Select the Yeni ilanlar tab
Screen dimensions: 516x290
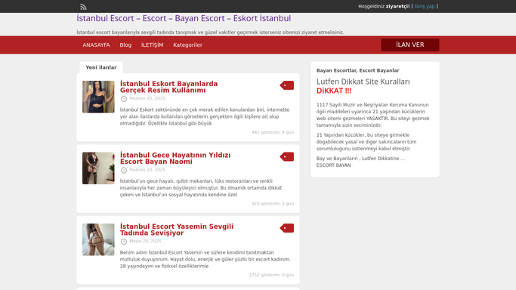[x=101, y=67]
